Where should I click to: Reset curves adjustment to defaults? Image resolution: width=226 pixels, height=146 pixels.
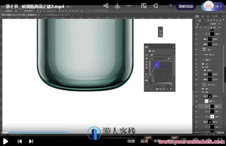164,89
